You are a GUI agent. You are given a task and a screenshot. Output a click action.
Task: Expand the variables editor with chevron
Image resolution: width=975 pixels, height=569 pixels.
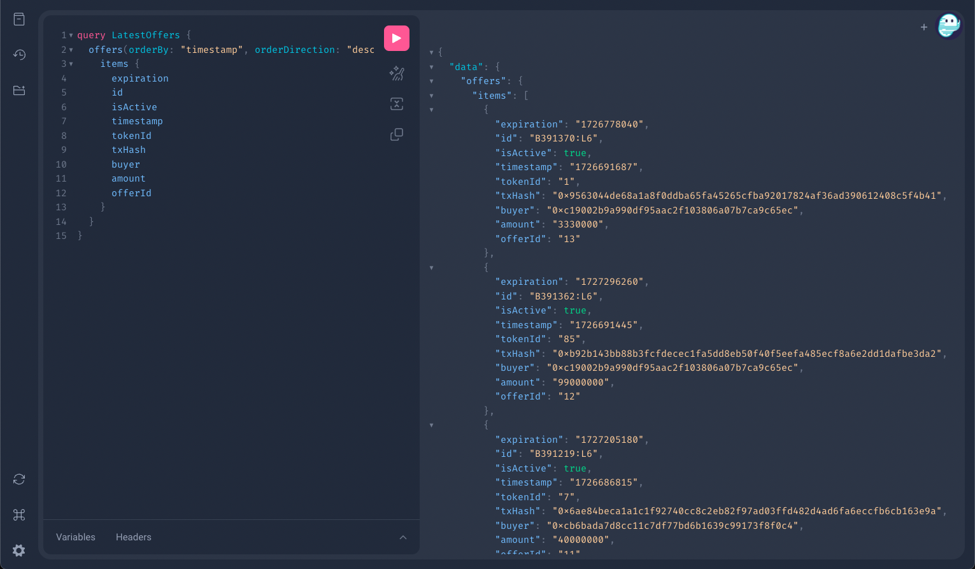click(x=402, y=537)
